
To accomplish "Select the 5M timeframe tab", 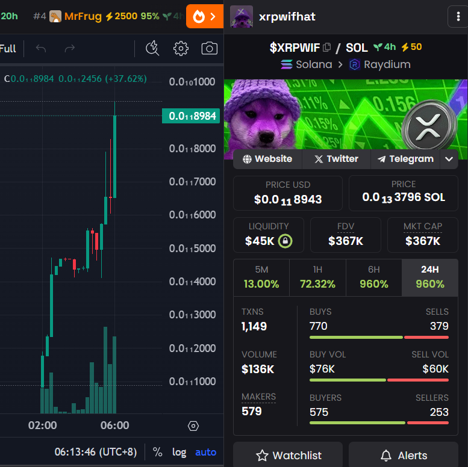I will 261,277.
